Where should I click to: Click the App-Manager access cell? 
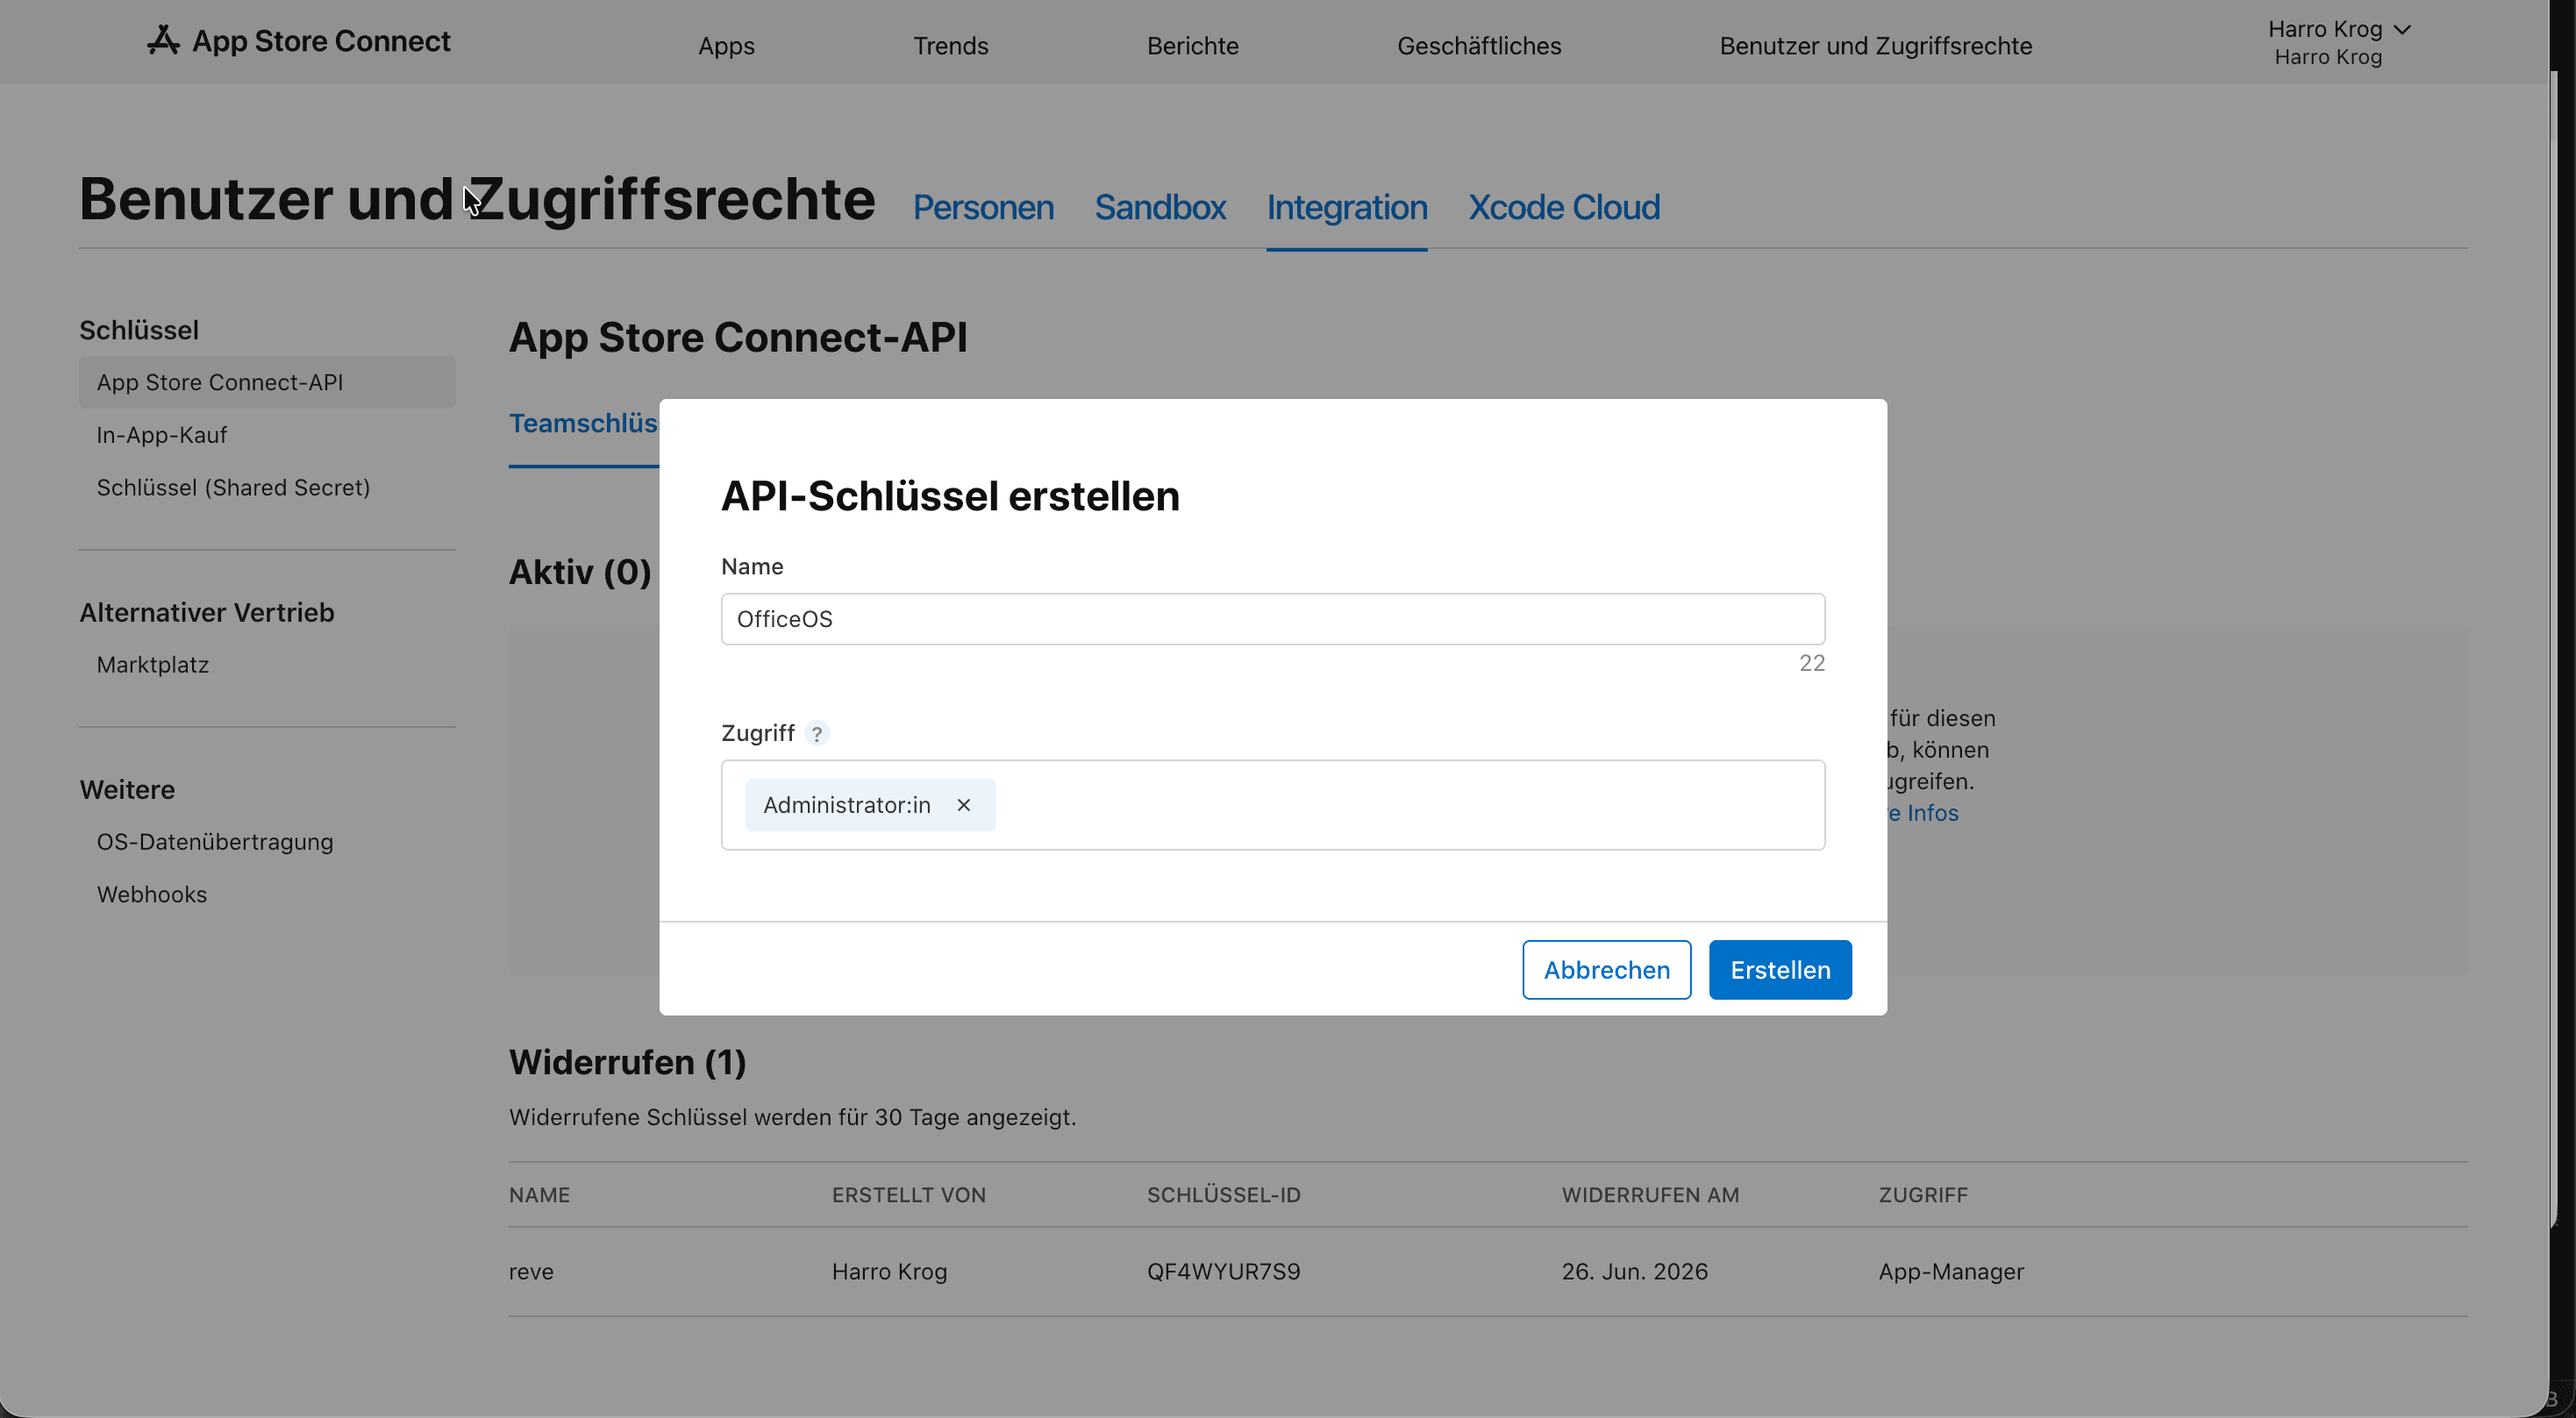pyautogui.click(x=1950, y=1272)
